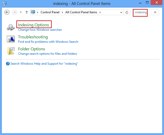Expand the chevron after All Control Panel Items
The image size is (164, 135).
pyautogui.click(x=100, y=13)
